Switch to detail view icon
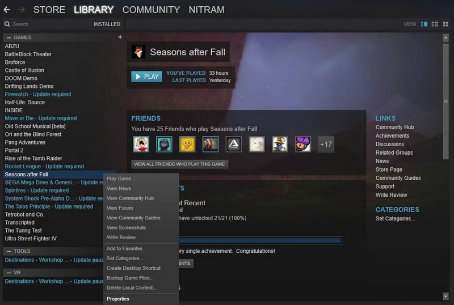This screenshot has width=454, height=305. pos(424,24)
